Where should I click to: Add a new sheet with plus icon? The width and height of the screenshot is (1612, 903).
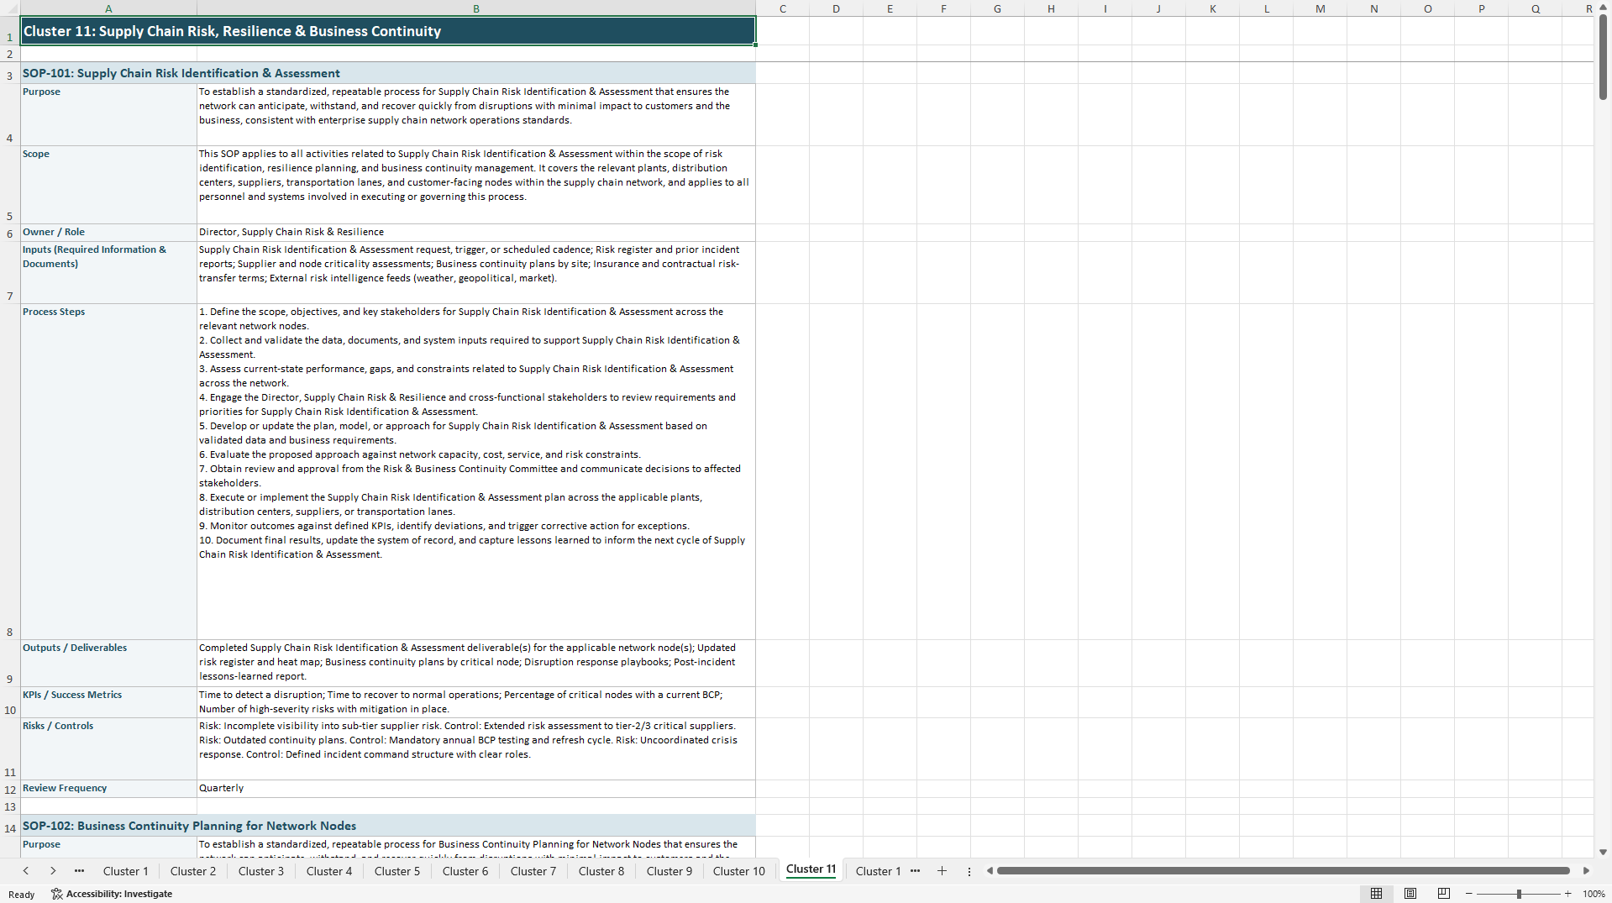[x=942, y=871]
